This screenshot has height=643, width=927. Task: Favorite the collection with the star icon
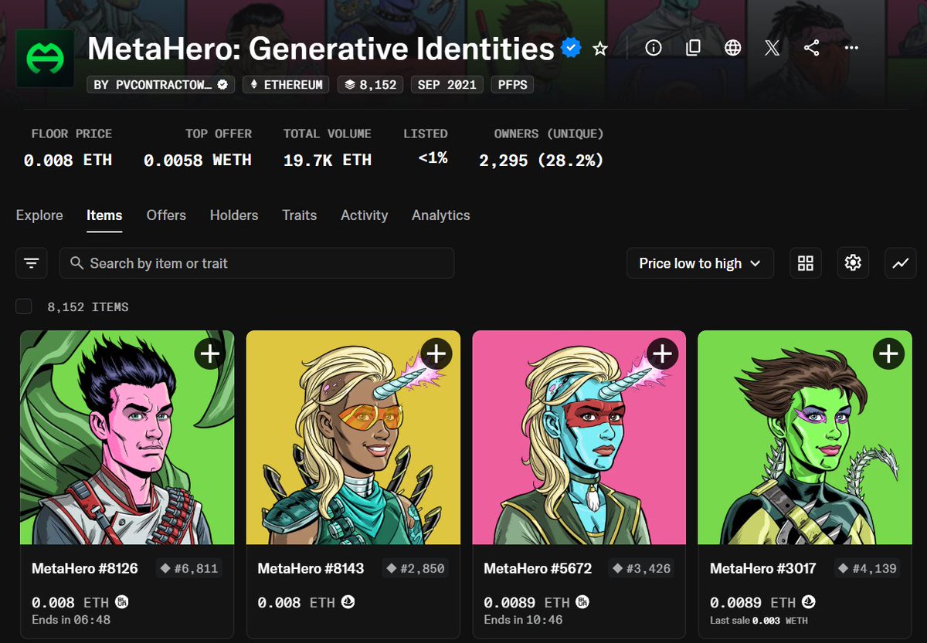600,49
